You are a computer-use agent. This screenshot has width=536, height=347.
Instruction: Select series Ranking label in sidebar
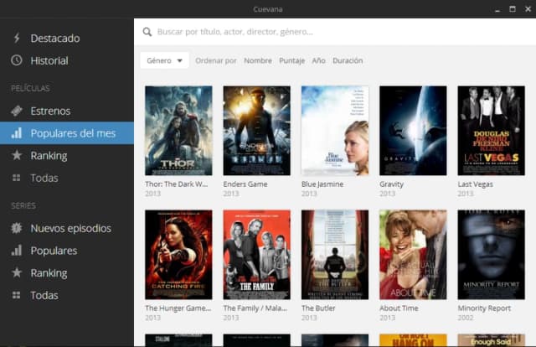click(49, 272)
